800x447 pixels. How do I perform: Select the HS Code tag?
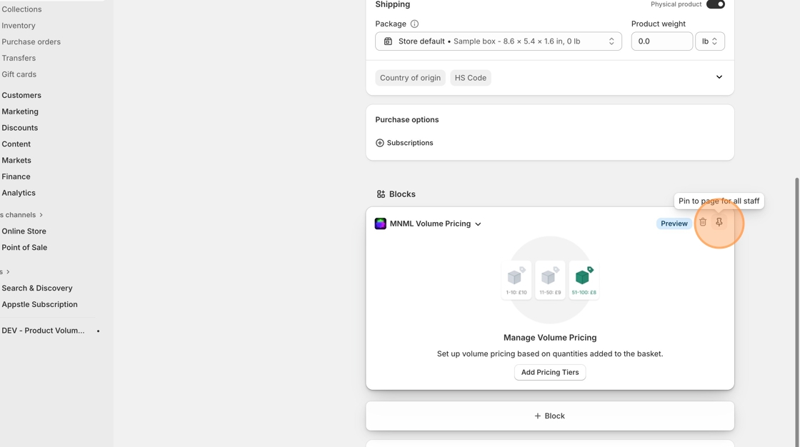pos(470,78)
